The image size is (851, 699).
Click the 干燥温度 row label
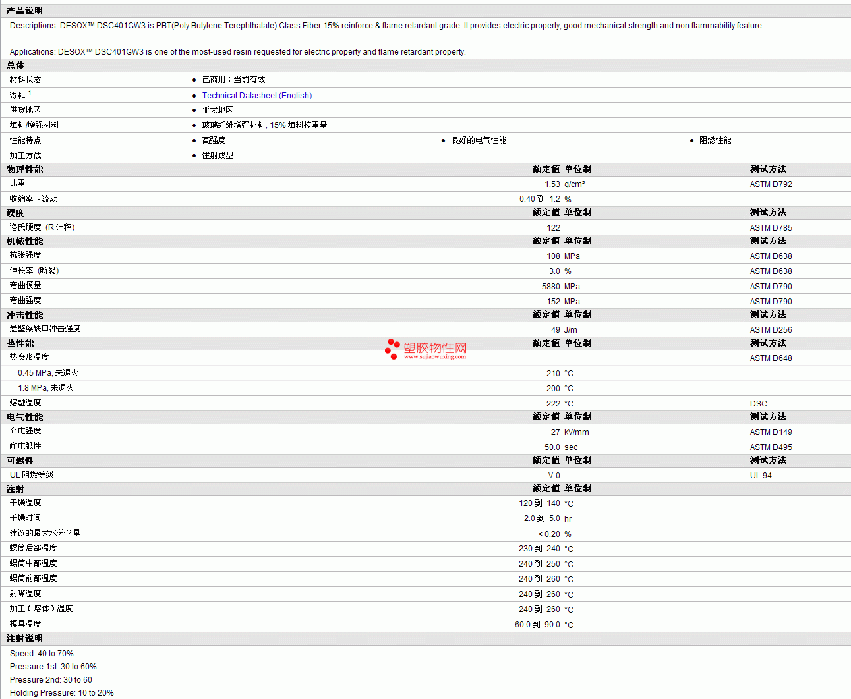coord(25,503)
